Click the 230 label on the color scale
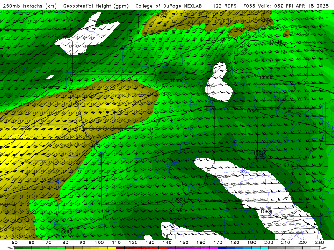 pos(320,242)
